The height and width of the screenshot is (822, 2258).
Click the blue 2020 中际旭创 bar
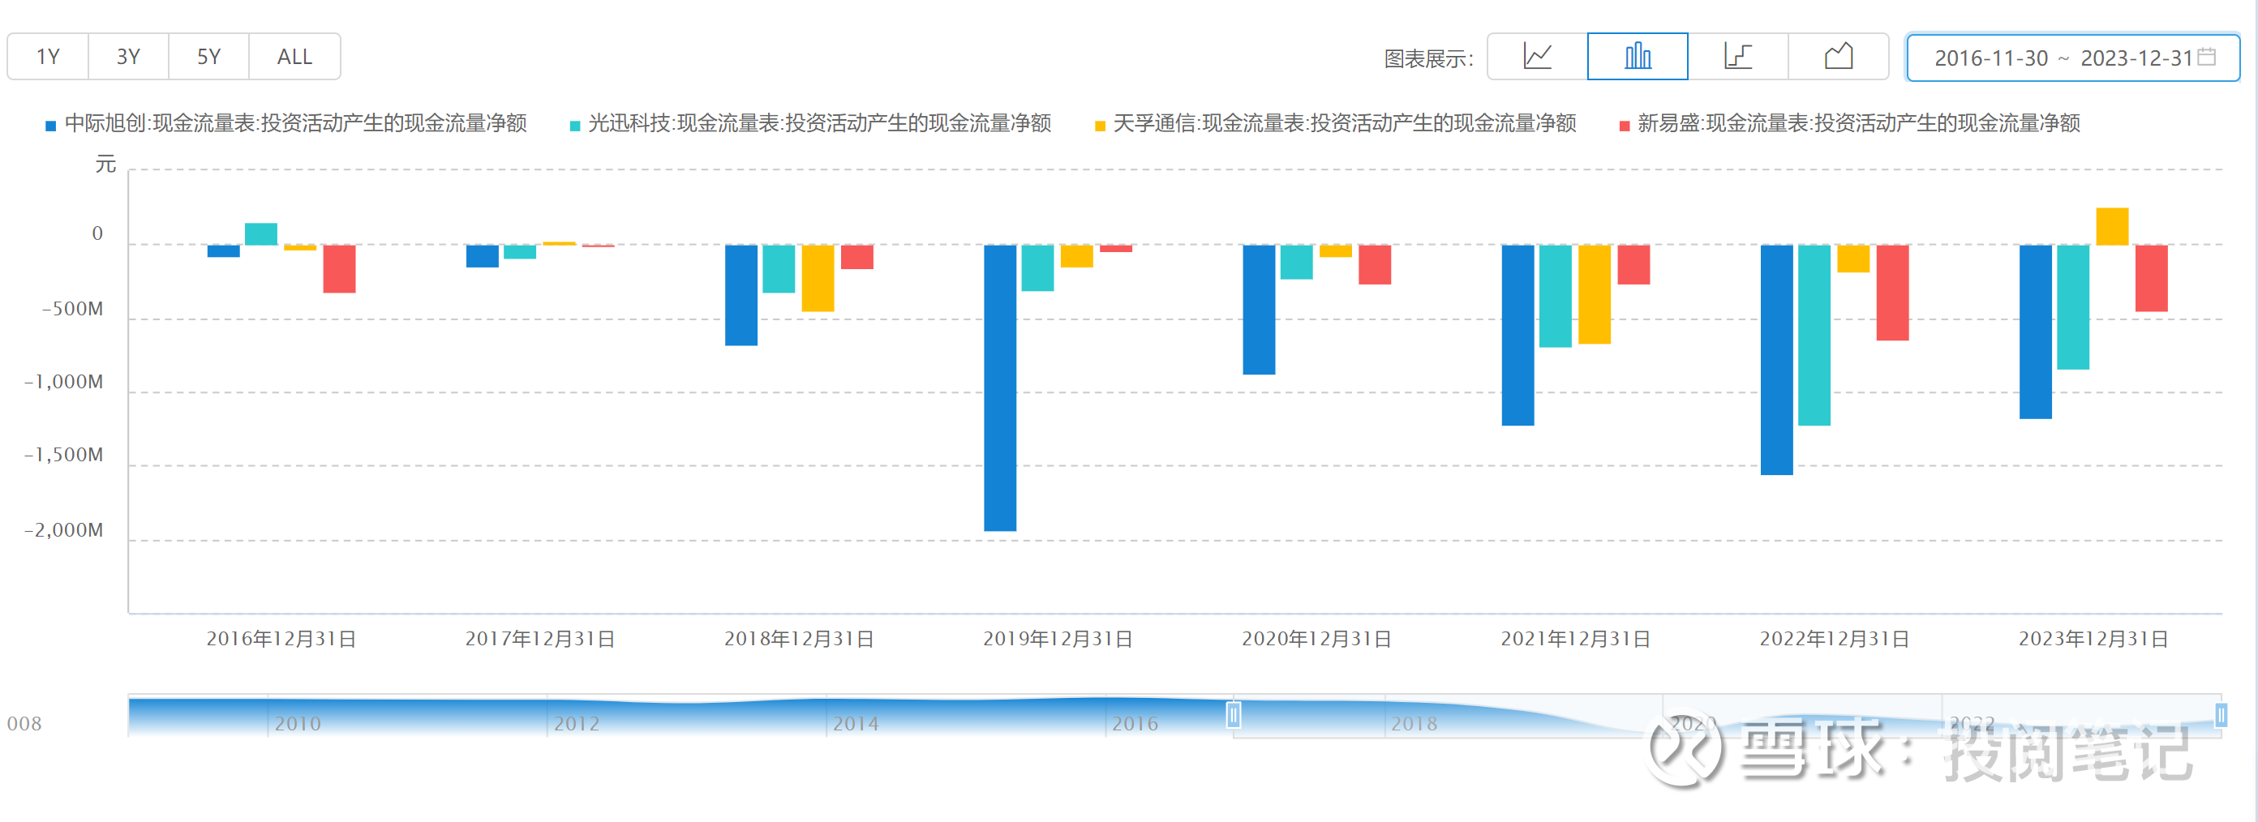[1259, 310]
